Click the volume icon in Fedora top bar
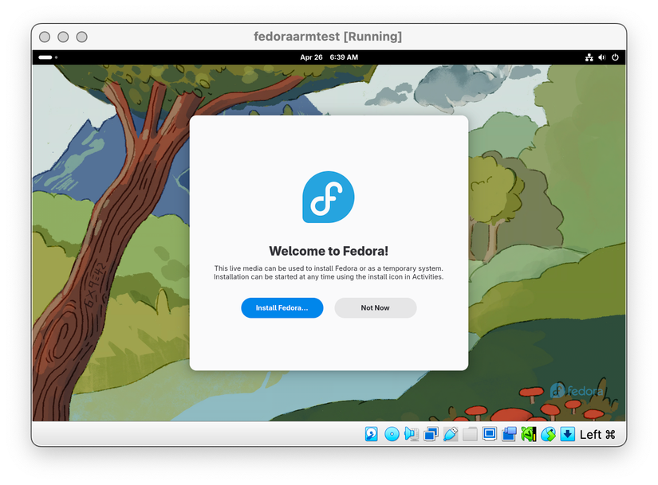Viewport: 658px width, 485px height. (602, 57)
